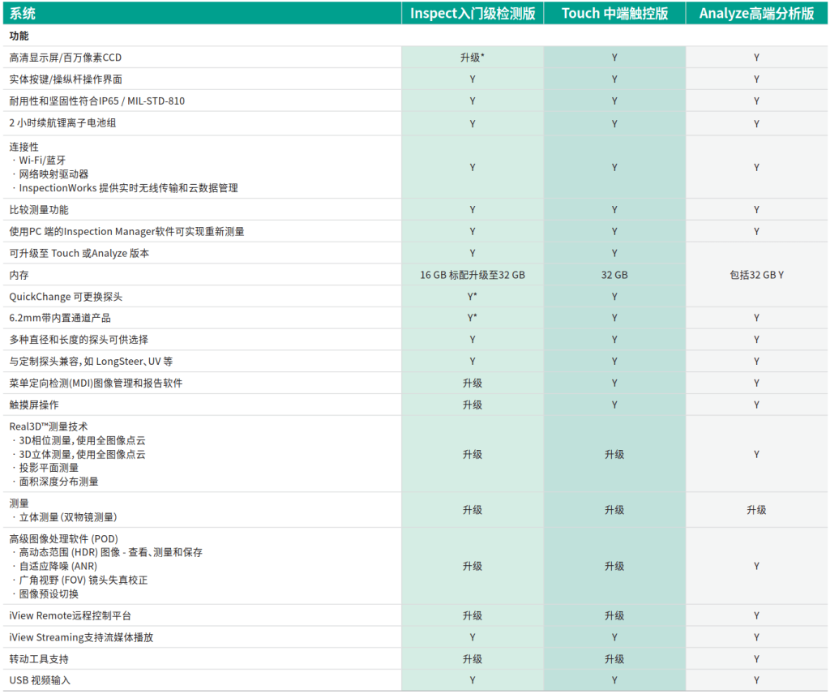Select the 比较测量功能 row label

pyautogui.click(x=39, y=210)
